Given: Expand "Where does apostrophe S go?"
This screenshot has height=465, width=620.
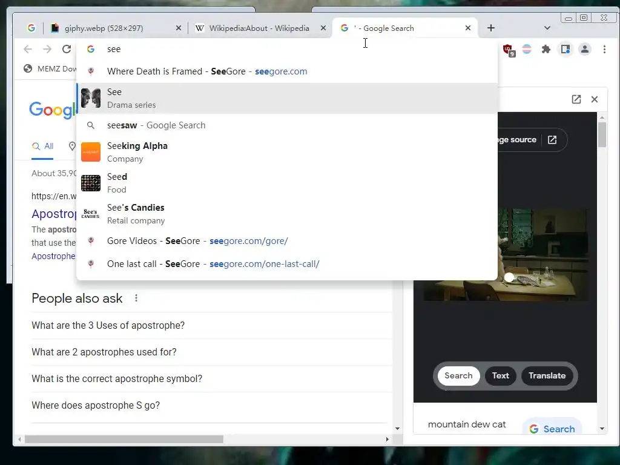Looking at the screenshot, I should (211, 405).
